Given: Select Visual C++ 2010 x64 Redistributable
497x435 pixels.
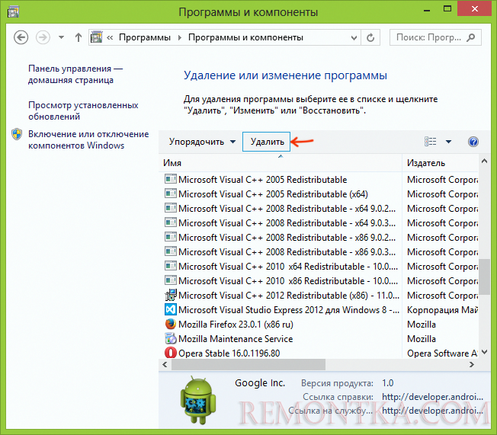Looking at the screenshot, I should click(x=288, y=267).
